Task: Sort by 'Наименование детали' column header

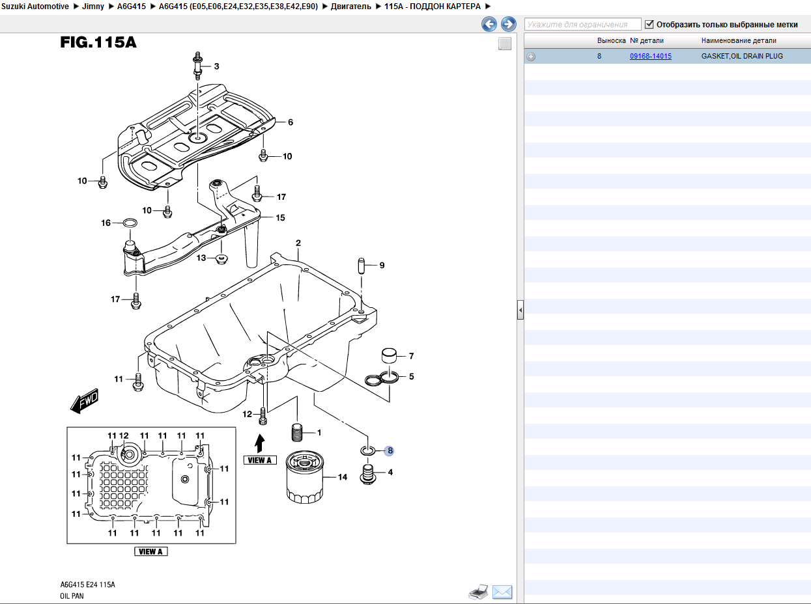Action: point(738,40)
